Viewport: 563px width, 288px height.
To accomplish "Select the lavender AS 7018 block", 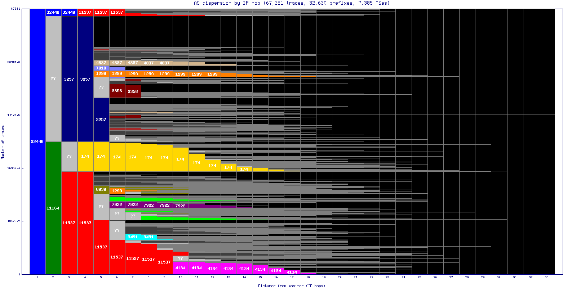I will tap(101, 68).
